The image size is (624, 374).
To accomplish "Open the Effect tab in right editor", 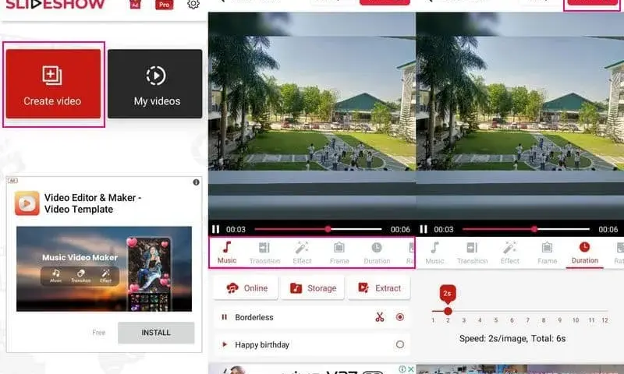I will (x=510, y=252).
